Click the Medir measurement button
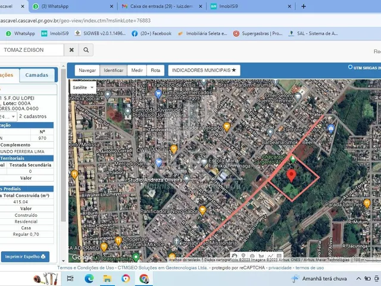This screenshot has height=286, width=381. (x=137, y=70)
